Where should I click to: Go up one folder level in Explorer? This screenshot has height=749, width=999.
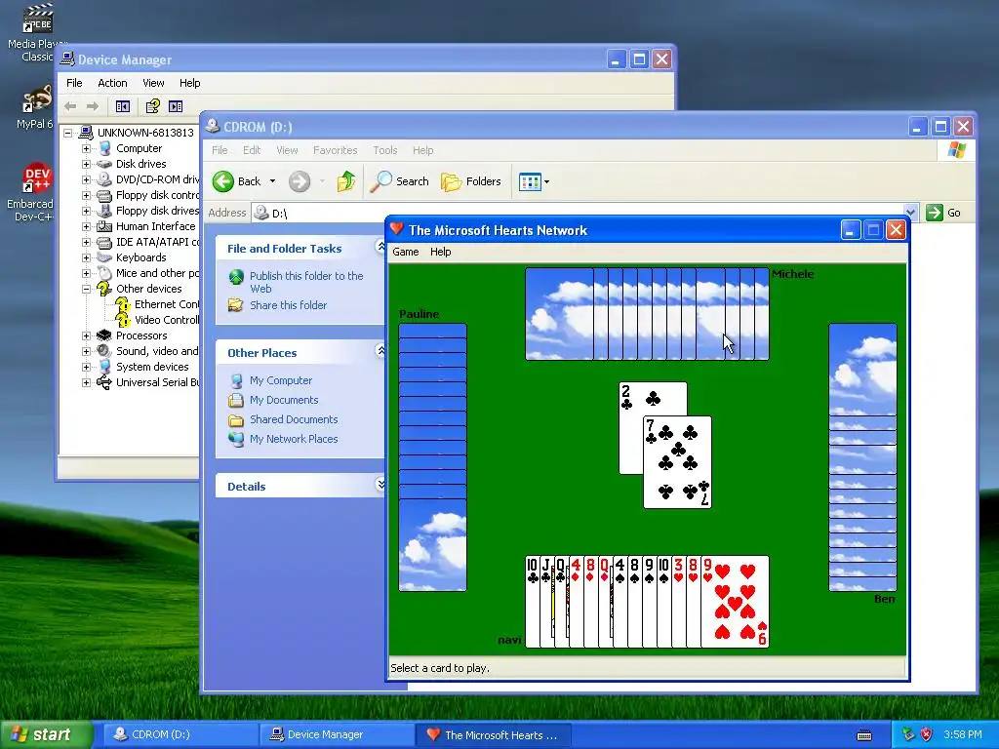click(346, 181)
